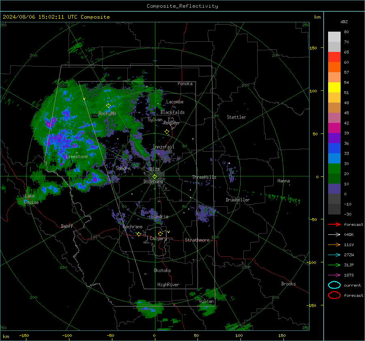Viewport: 365px width, 341px height.
Task: Select the Banff label
Action: (x=67, y=226)
